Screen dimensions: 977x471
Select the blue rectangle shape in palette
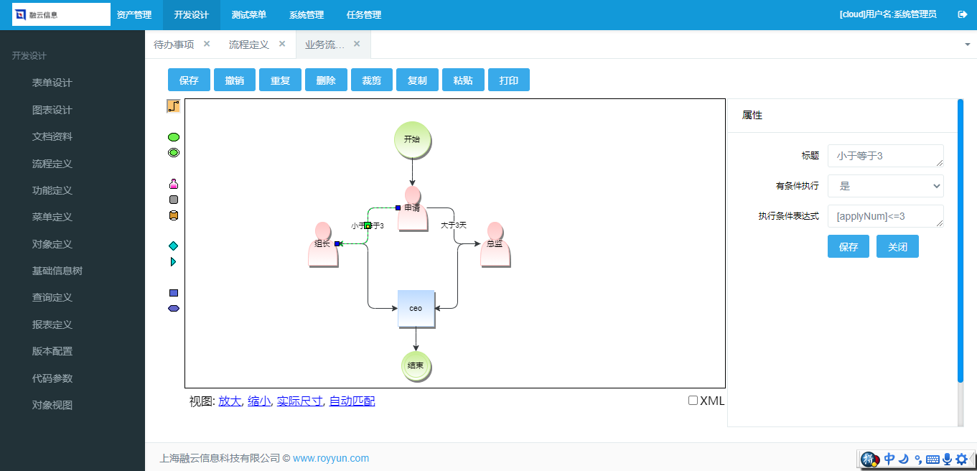click(x=173, y=293)
